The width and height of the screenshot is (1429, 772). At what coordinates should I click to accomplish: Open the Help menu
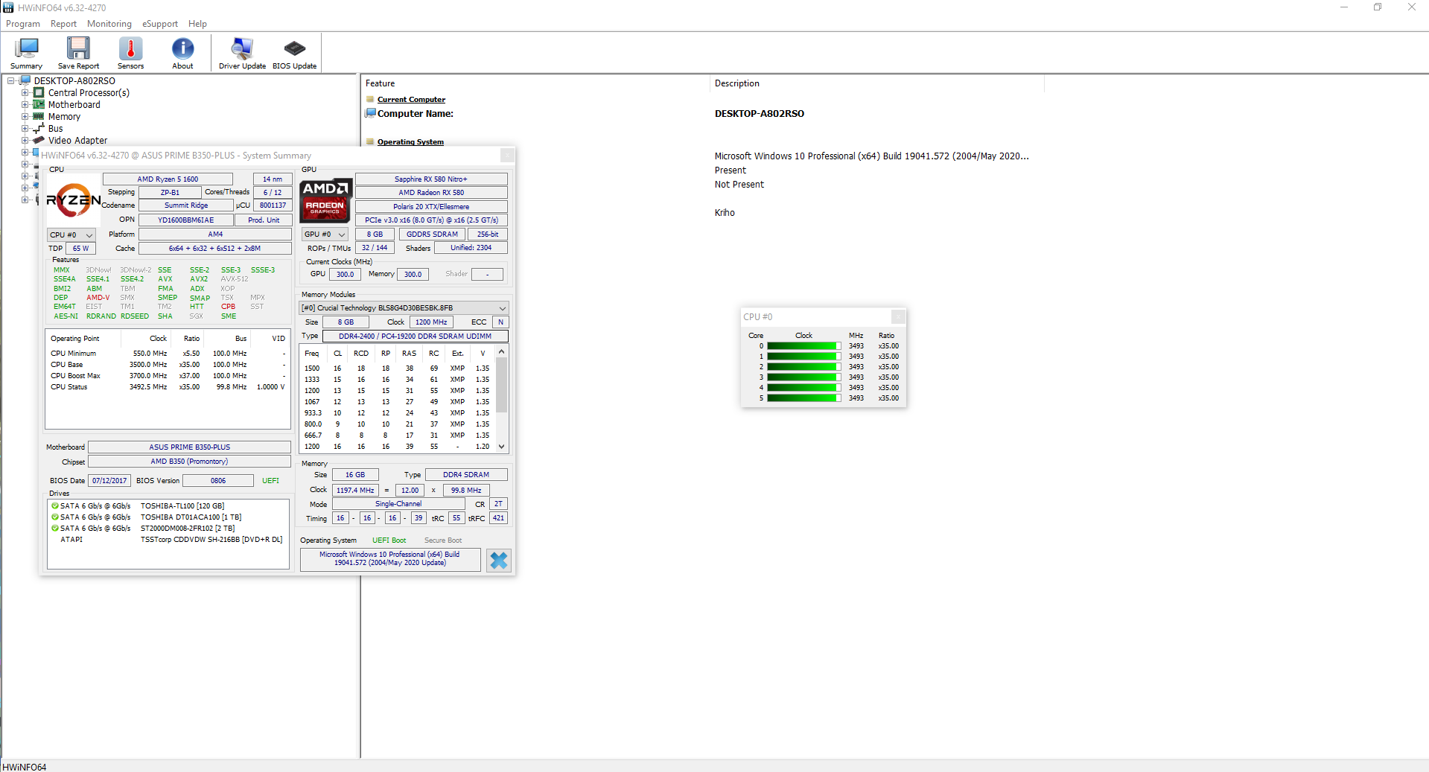point(197,24)
